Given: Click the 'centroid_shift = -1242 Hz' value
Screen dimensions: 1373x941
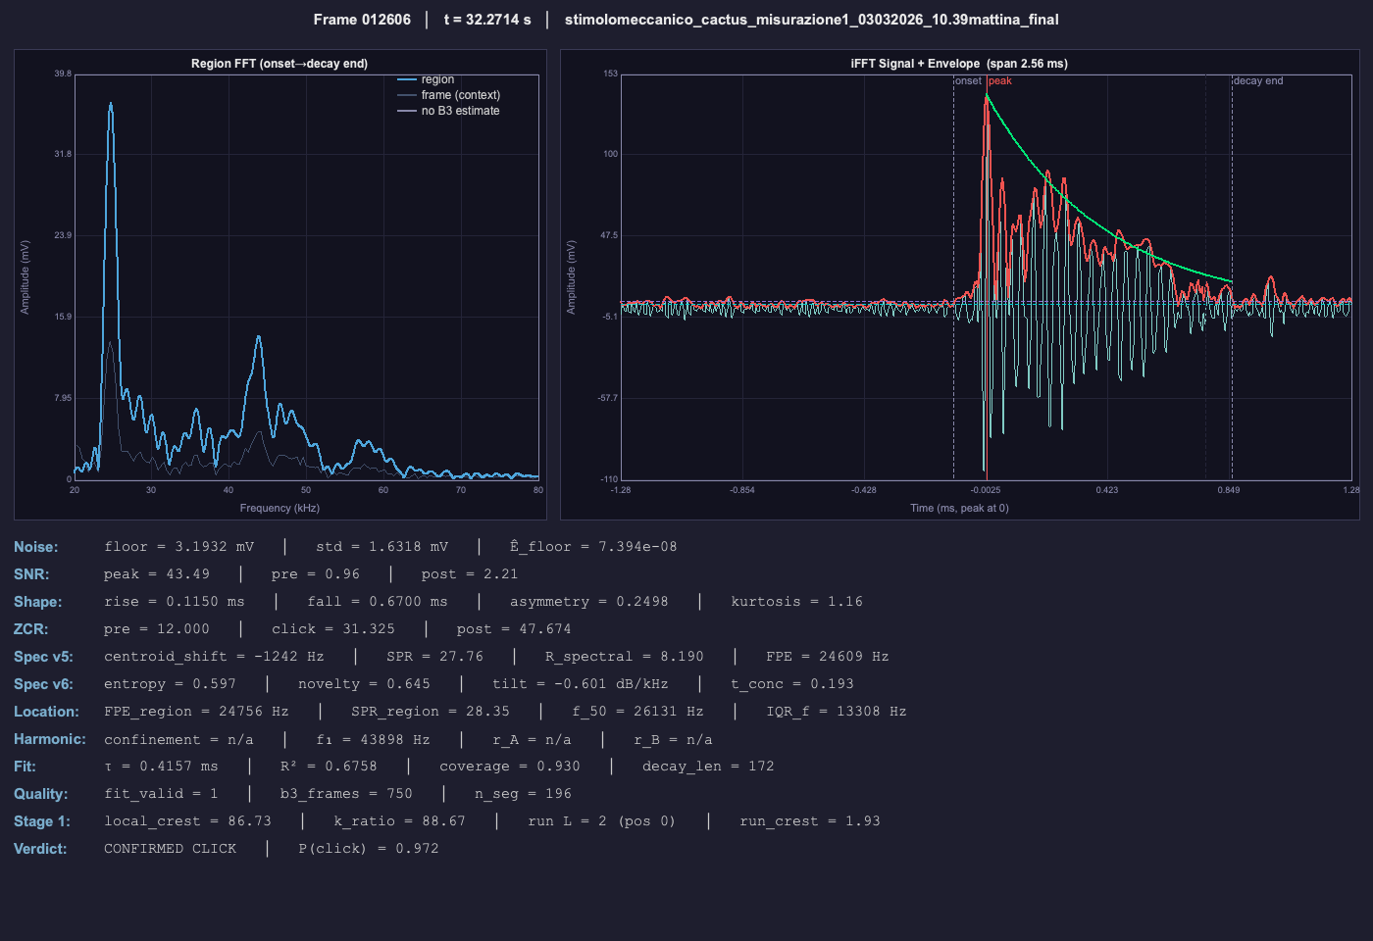Looking at the screenshot, I should click(214, 657).
